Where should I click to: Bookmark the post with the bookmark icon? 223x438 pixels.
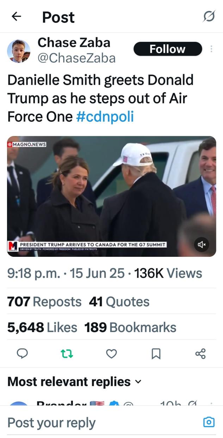point(156,354)
